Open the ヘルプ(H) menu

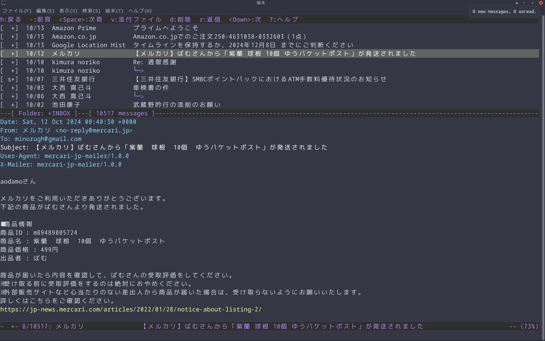[x=140, y=11]
